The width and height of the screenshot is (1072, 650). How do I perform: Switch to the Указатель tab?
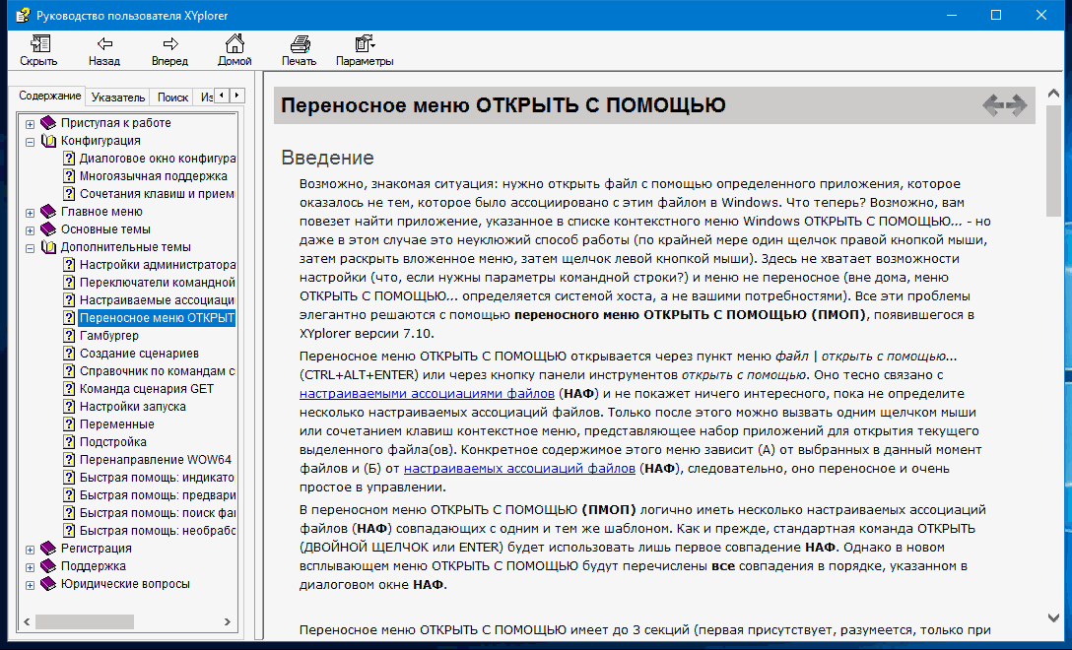[118, 97]
